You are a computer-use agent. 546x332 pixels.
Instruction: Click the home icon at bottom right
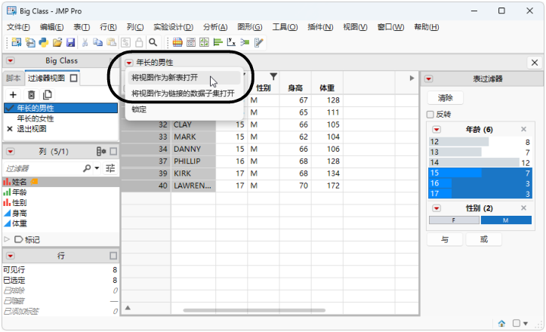point(501,323)
